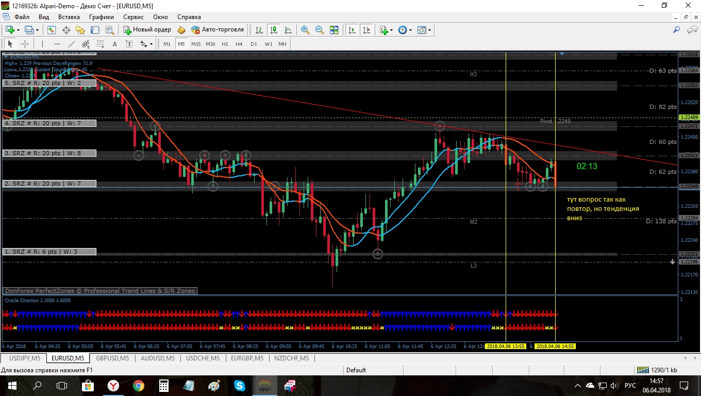Open the Файл menu
The image size is (701, 396).
point(22,17)
